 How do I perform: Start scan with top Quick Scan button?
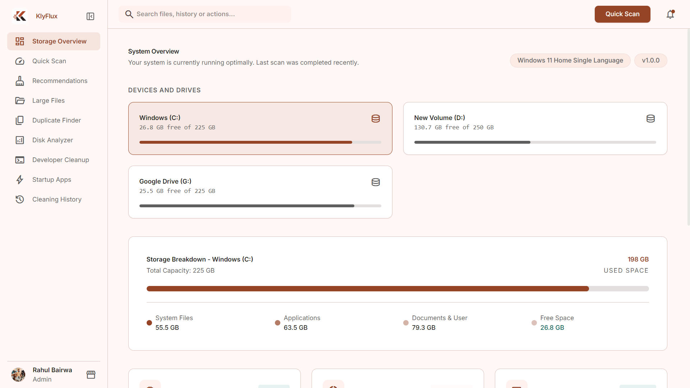622,14
